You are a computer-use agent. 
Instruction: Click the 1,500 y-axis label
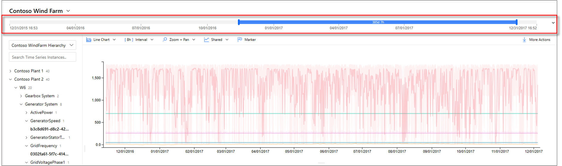(96, 78)
